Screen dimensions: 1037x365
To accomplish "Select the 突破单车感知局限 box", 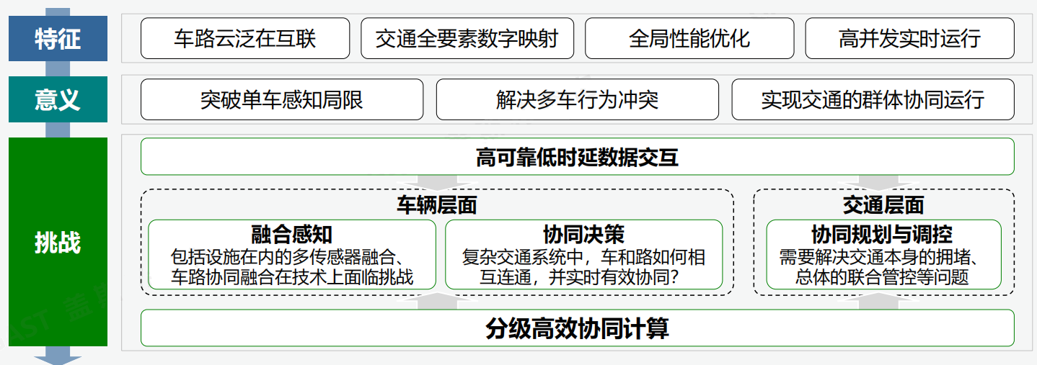I will (282, 99).
